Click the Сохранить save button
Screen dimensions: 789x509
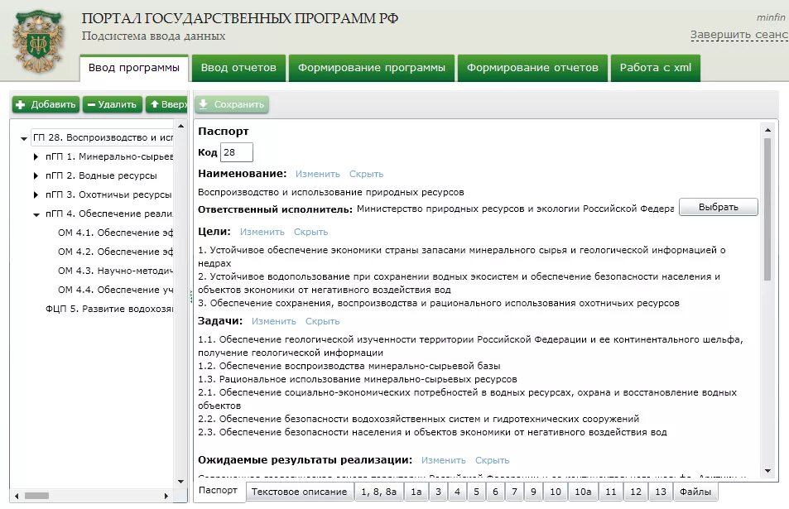pyautogui.click(x=232, y=104)
